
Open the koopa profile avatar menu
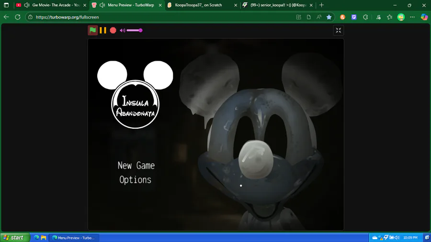tap(401, 17)
